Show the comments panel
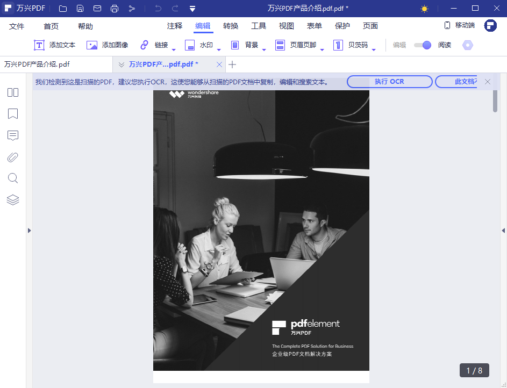Image resolution: width=507 pixels, height=388 pixels. pos(12,135)
